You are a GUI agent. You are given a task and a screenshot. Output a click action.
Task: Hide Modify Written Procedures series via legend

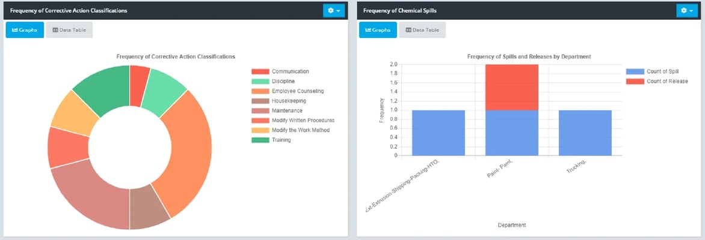click(x=303, y=121)
